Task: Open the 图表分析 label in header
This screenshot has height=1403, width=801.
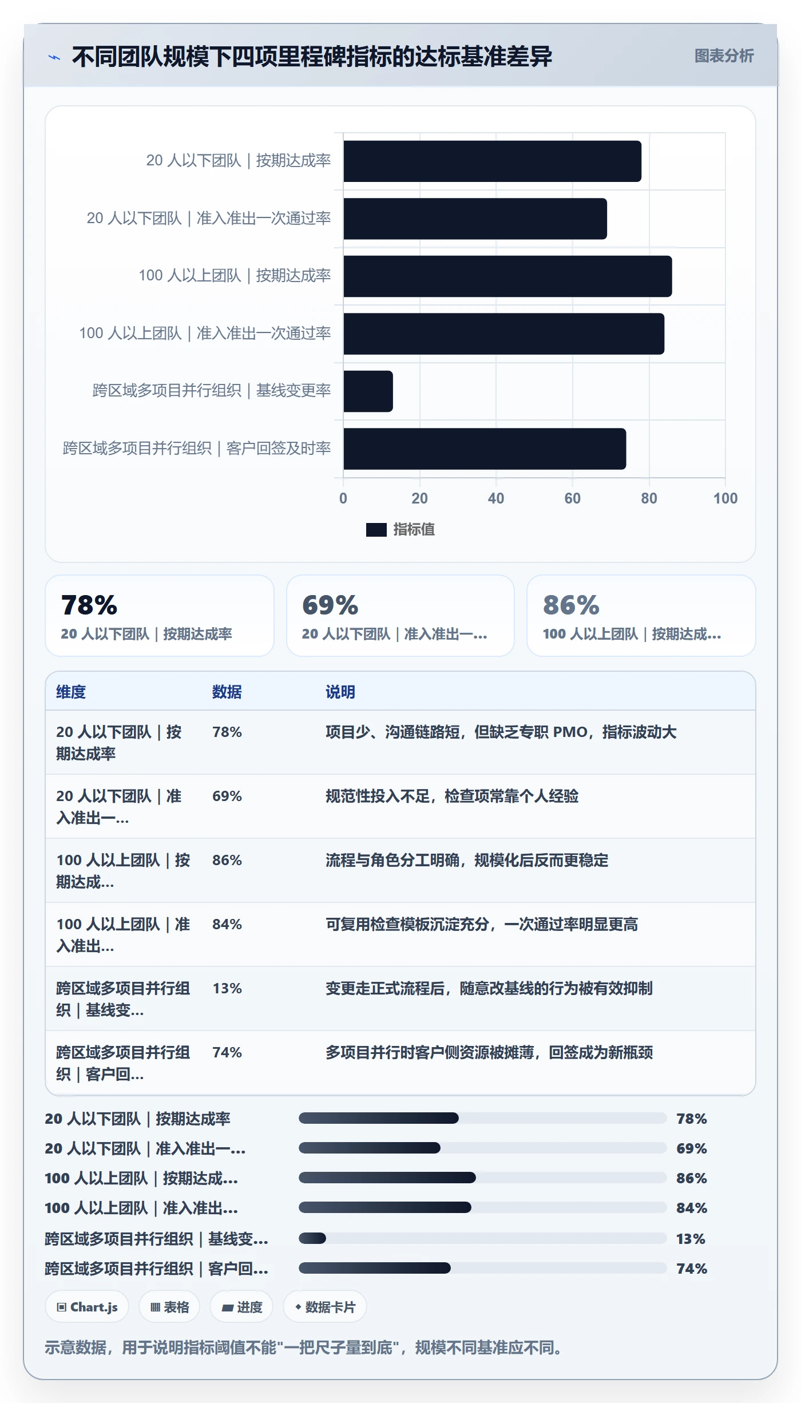Action: (724, 56)
